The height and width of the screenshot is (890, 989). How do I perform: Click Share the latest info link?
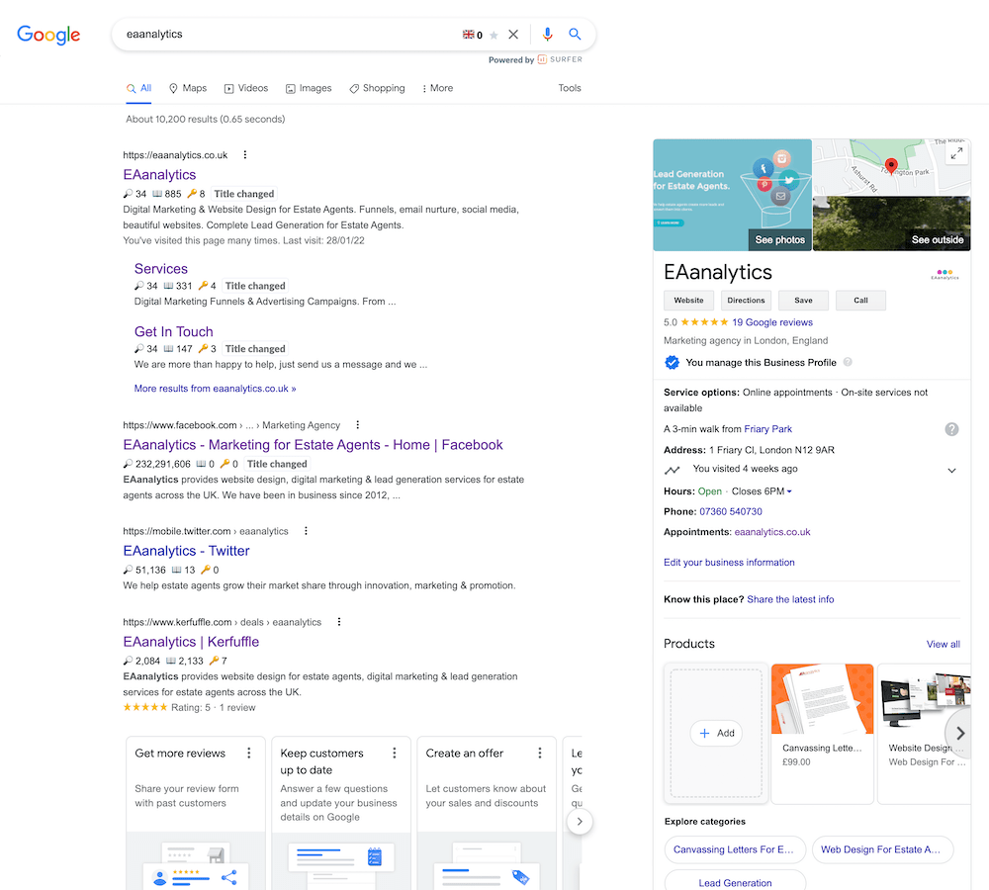click(790, 599)
